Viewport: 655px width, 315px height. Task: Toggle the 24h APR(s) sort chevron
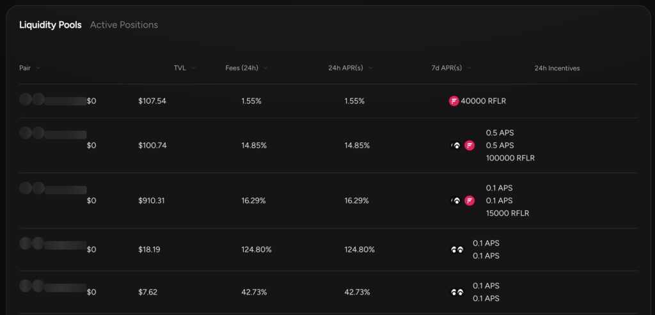(x=370, y=68)
